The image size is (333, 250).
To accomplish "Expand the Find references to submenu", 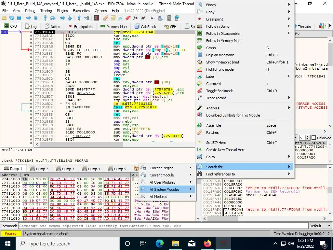I will point(245,174).
